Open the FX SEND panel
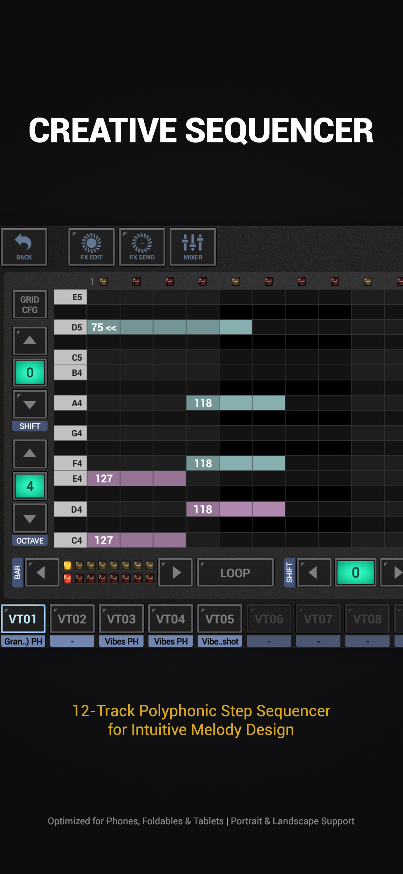Image resolution: width=403 pixels, height=874 pixels. pyautogui.click(x=142, y=247)
